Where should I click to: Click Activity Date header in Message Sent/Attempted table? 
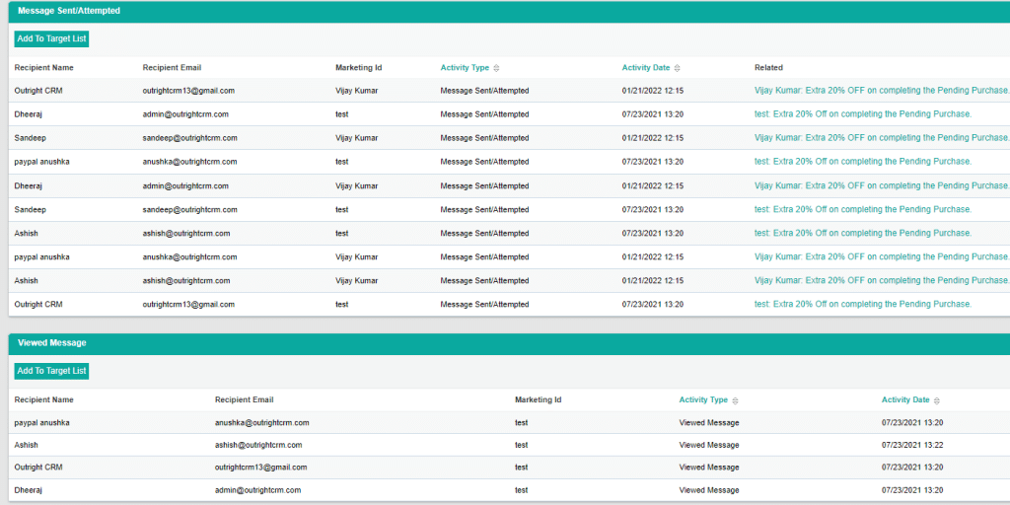tap(645, 68)
